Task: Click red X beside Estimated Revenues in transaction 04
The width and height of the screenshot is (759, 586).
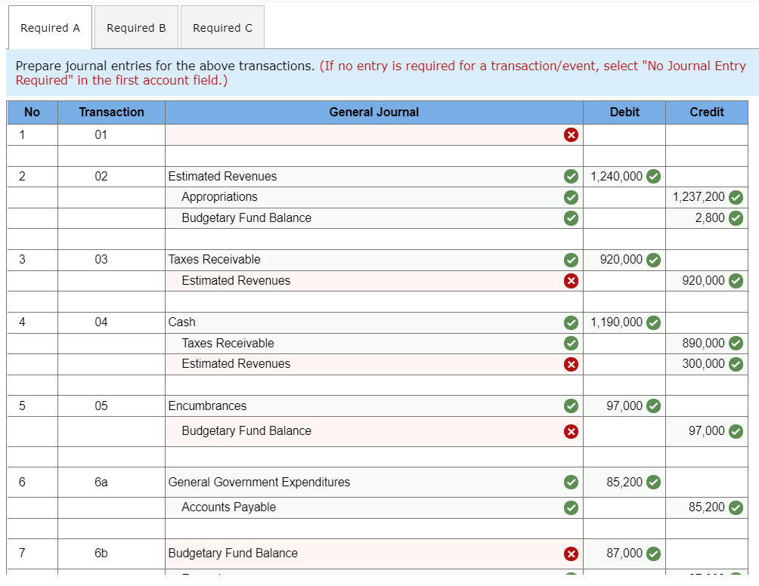Action: (x=572, y=364)
